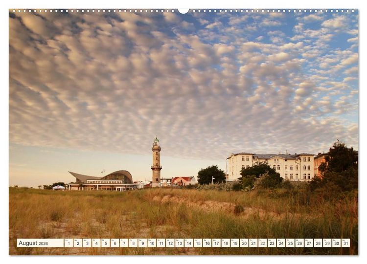Select the day 11 date cell
Image resolution: width=367 pixels, height=264 pixels.
pyautogui.click(x=161, y=242)
